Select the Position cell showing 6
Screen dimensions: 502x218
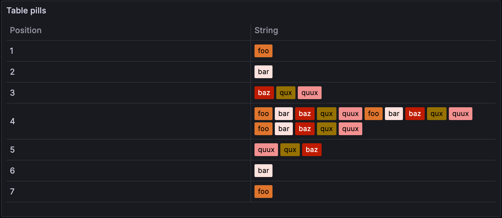coord(12,171)
